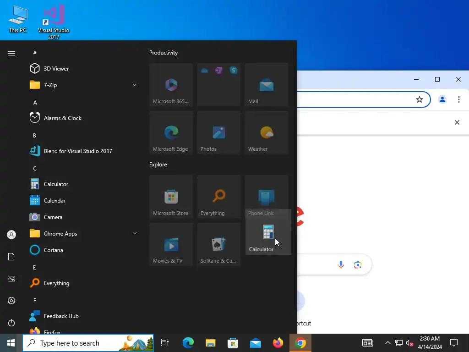Open the Microsoft Edge tile
The height and width of the screenshot is (352, 469).
tap(171, 132)
